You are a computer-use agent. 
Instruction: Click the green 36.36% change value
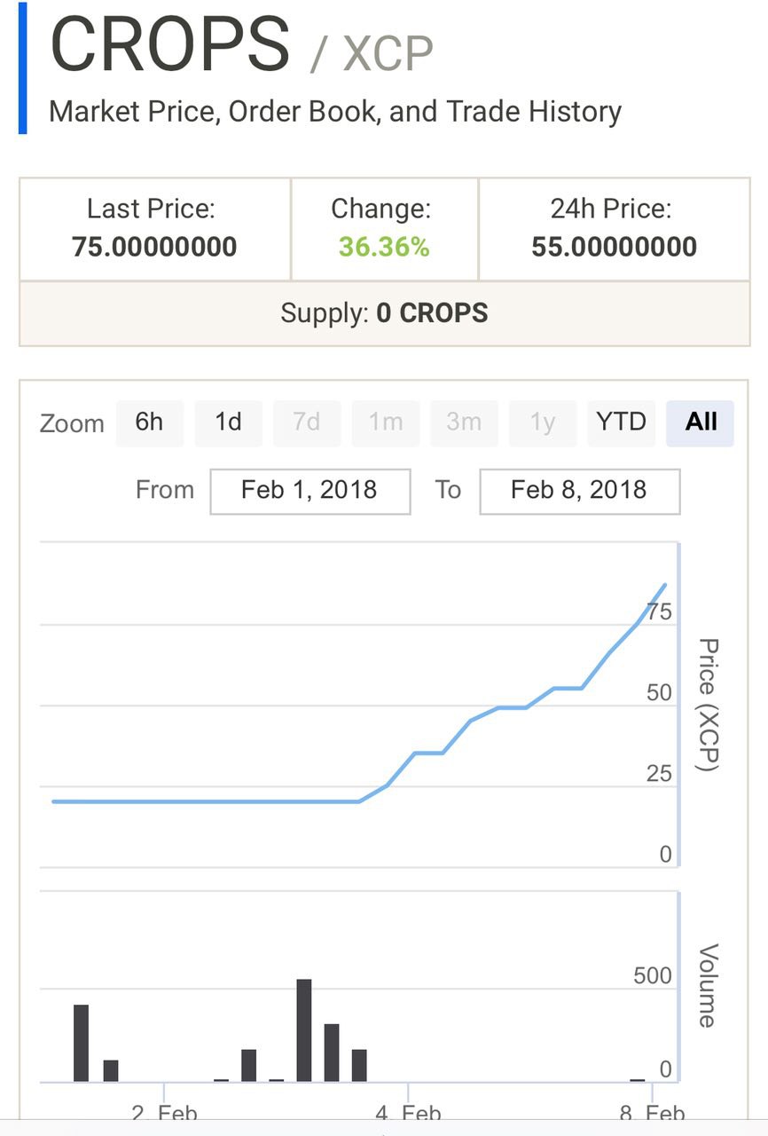[x=384, y=247]
